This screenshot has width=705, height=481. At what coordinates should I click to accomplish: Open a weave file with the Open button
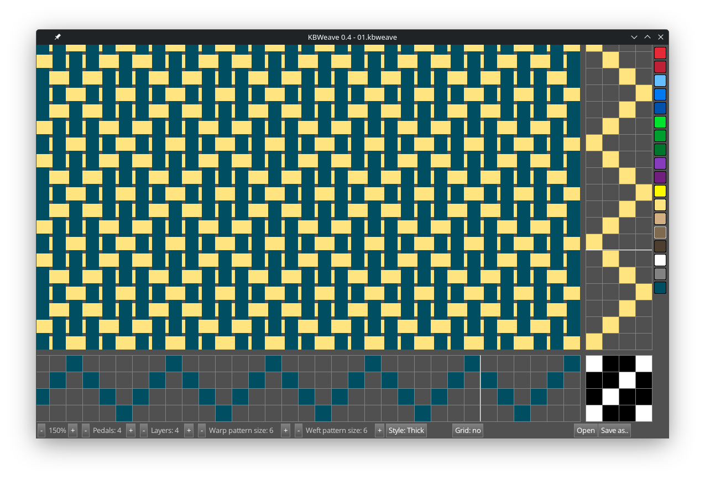586,430
